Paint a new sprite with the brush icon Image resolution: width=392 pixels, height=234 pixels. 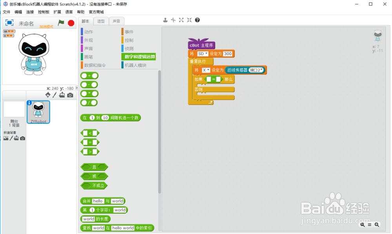(x=54, y=95)
